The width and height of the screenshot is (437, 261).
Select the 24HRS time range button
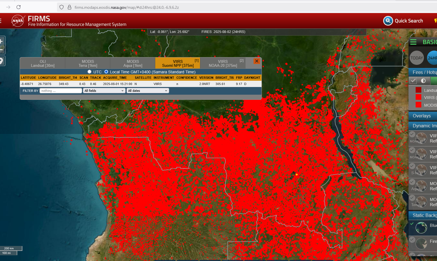pyautogui.click(x=432, y=58)
